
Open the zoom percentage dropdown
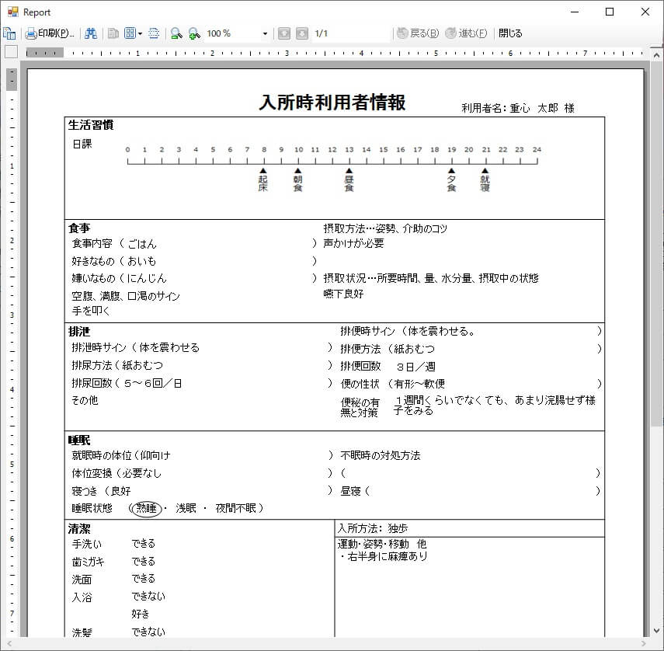pyautogui.click(x=265, y=33)
